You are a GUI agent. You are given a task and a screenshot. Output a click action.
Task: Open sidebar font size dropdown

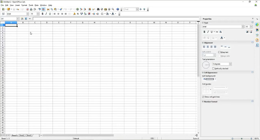tap(251, 26)
